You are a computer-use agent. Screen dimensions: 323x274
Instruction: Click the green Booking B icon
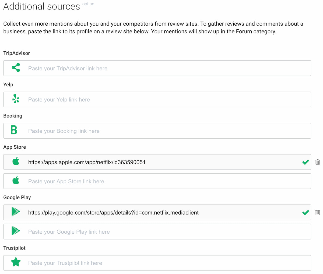[14, 130]
